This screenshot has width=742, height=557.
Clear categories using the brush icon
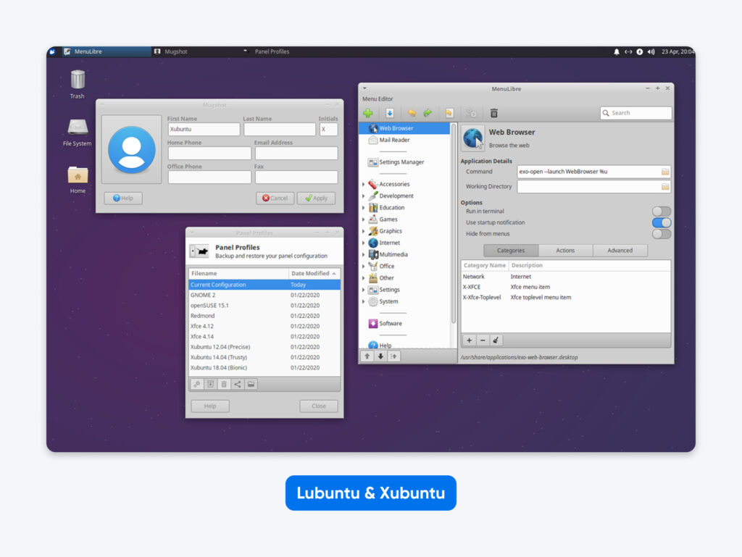pyautogui.click(x=496, y=340)
